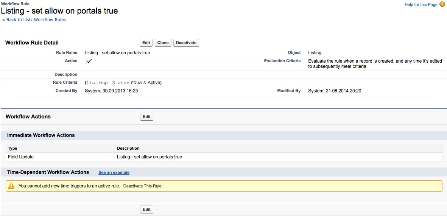Click the Rule Criteria value text
This screenshot has width=447, height=218.
124,82
